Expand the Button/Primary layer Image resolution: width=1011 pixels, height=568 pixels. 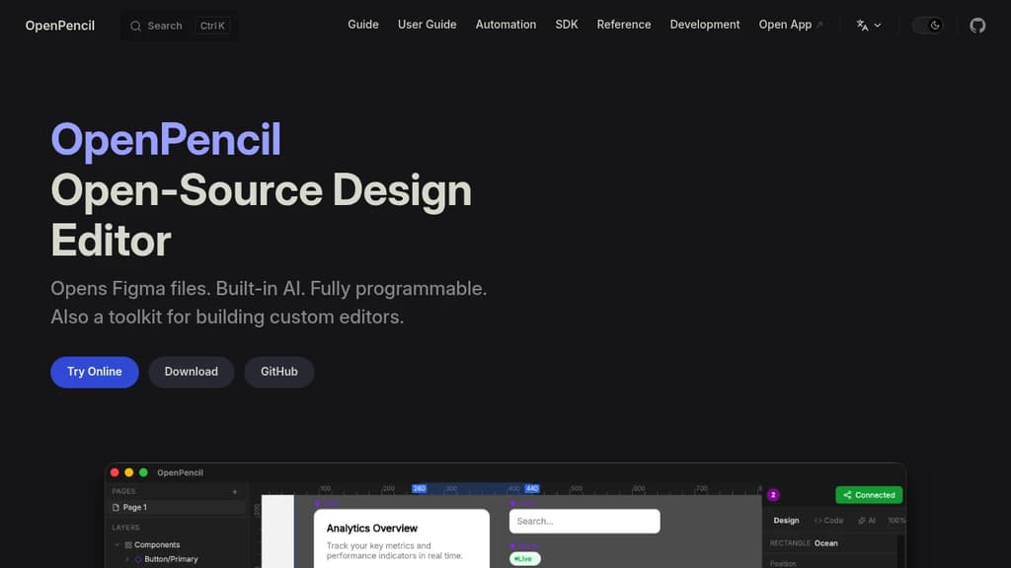click(127, 559)
